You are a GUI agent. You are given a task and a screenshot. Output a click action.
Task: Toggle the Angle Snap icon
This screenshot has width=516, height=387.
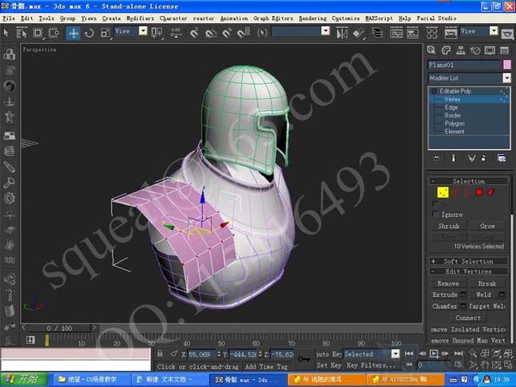tap(211, 33)
